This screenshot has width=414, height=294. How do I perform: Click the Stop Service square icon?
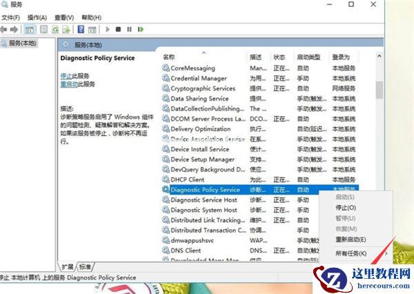pos(118,29)
